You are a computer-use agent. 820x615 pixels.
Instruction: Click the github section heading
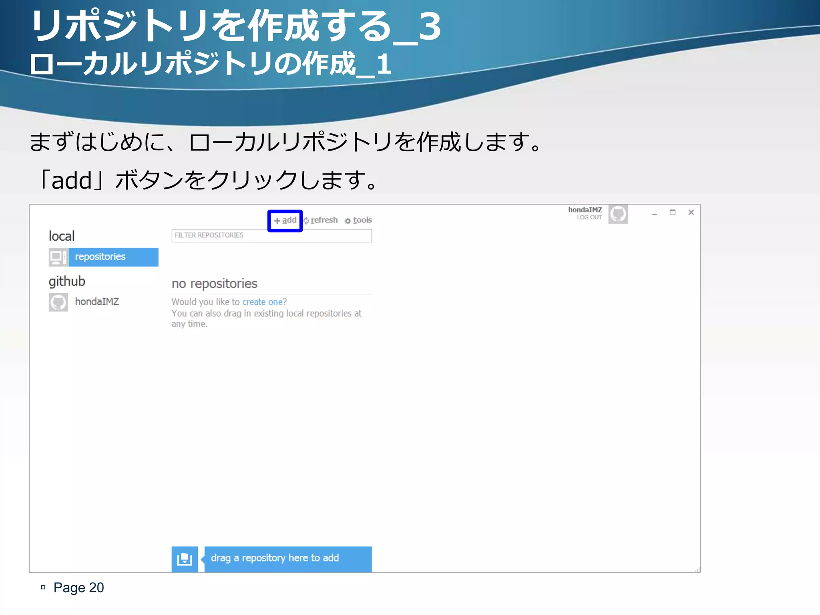pos(67,281)
